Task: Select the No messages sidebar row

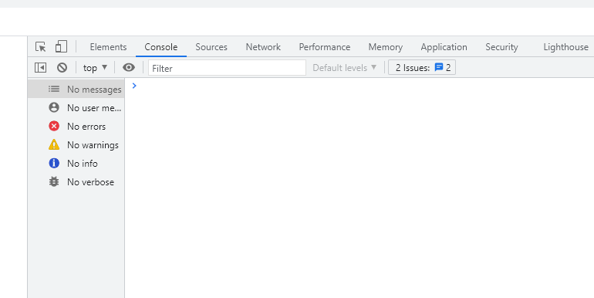Action: 76,89
